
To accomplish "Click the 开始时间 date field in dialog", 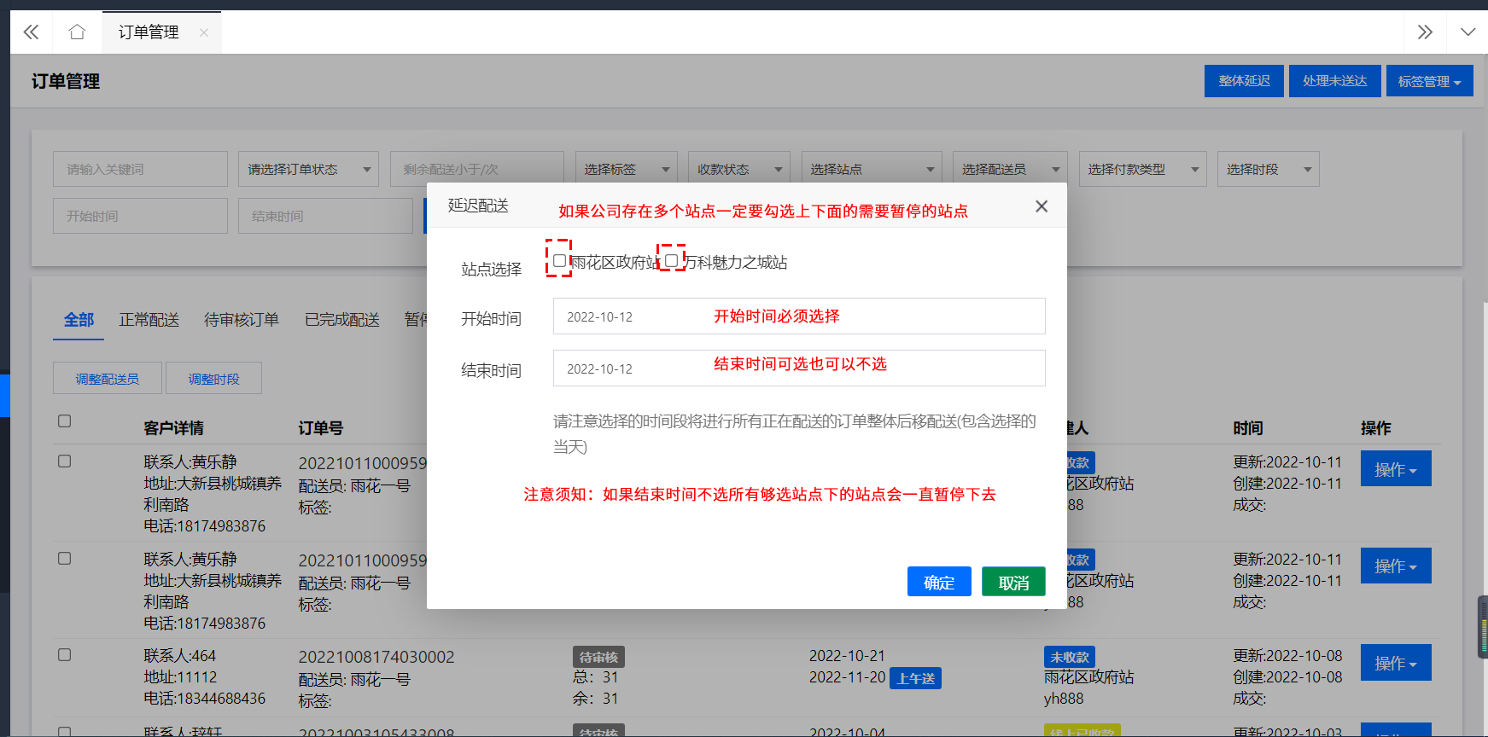I will click(x=798, y=316).
